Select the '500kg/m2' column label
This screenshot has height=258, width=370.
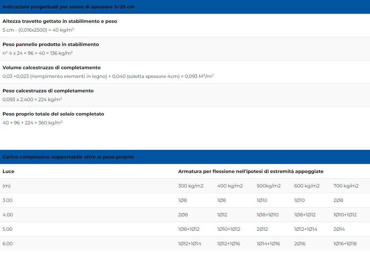click(x=268, y=186)
